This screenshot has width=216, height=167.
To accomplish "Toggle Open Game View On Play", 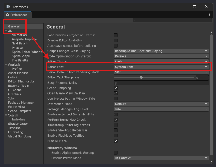I will click(x=116, y=93).
